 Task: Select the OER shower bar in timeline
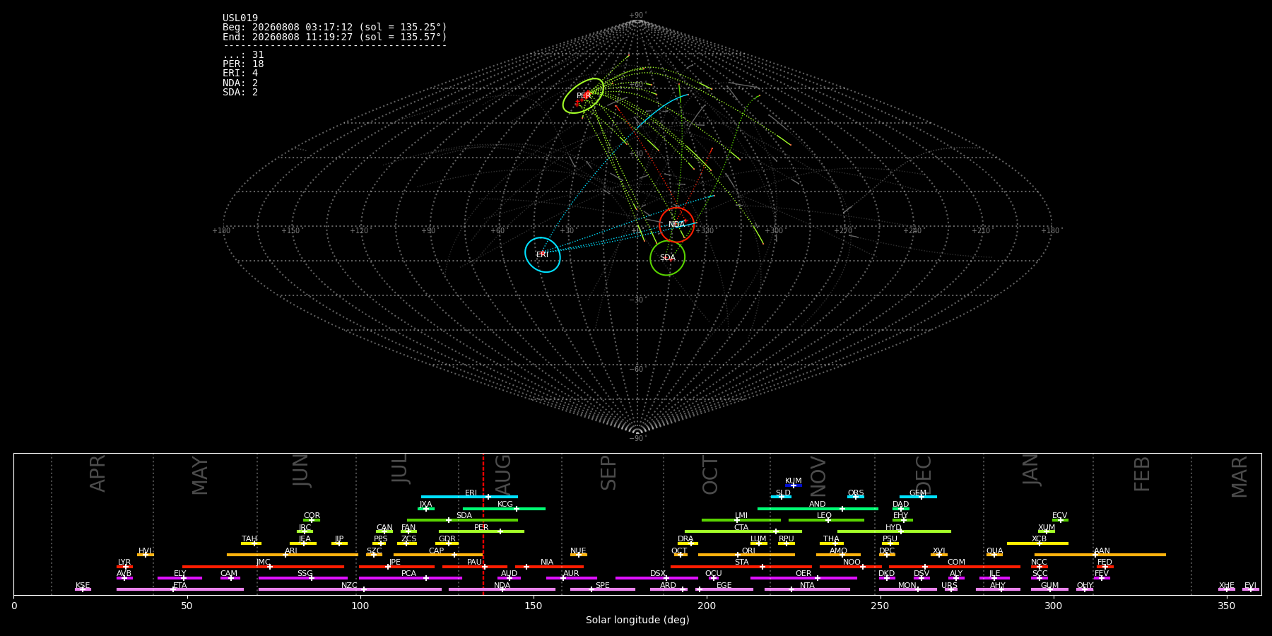coord(803,578)
